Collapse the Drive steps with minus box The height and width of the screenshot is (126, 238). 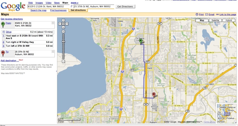[4, 32]
